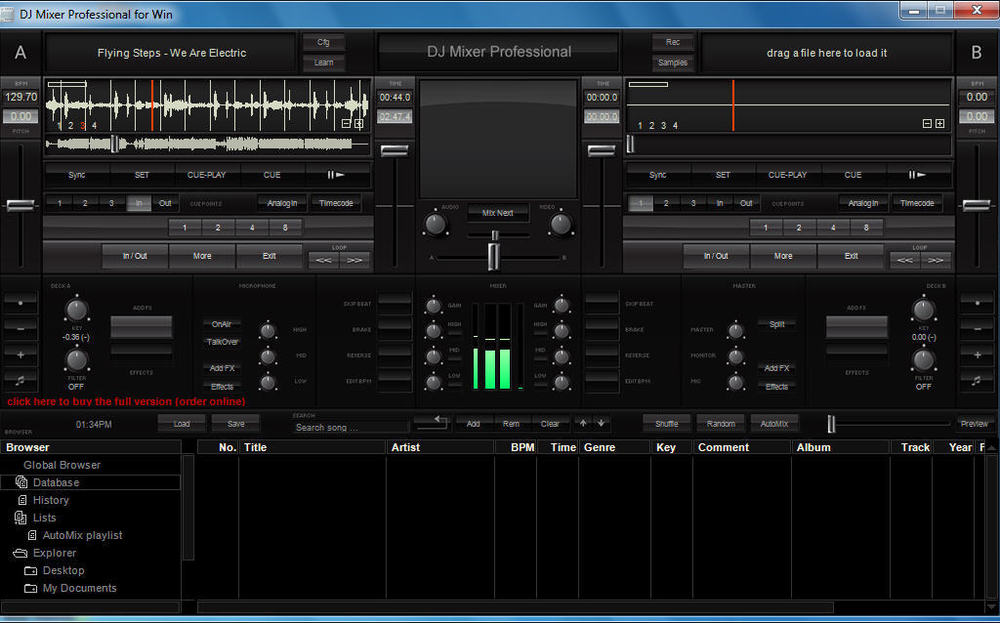Sort the list by Artist column
1000x623 pixels.
point(440,447)
